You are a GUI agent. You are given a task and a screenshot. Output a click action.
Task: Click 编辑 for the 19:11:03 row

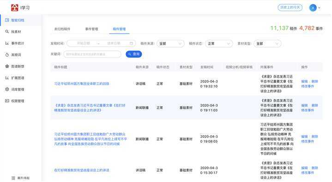click(x=304, y=105)
